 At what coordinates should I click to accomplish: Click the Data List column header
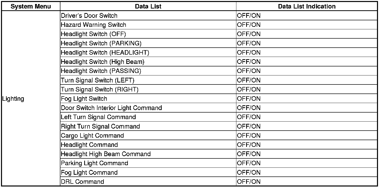pos(148,7)
